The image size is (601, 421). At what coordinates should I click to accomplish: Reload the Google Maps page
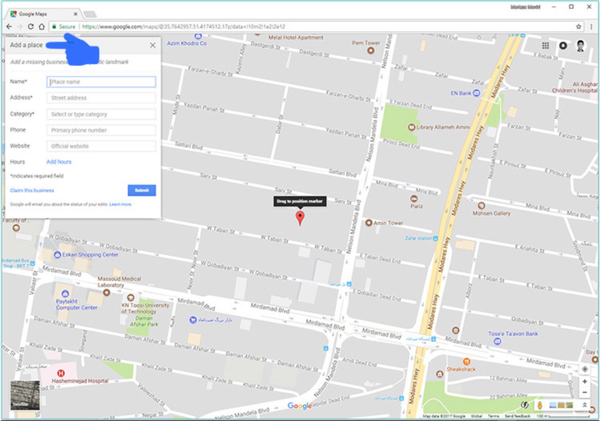30,27
